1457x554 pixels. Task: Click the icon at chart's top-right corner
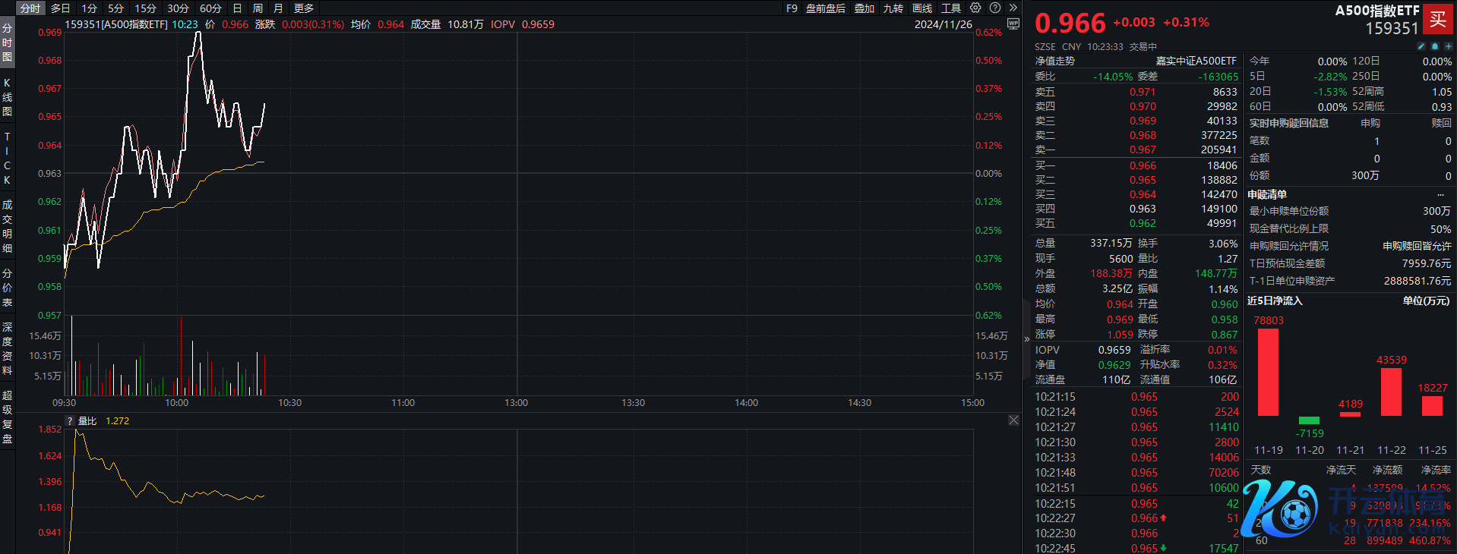[1013, 24]
